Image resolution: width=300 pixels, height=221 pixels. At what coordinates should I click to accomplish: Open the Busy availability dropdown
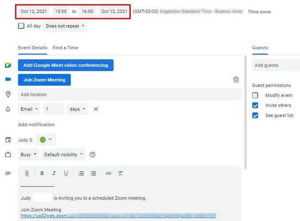(x=28, y=154)
